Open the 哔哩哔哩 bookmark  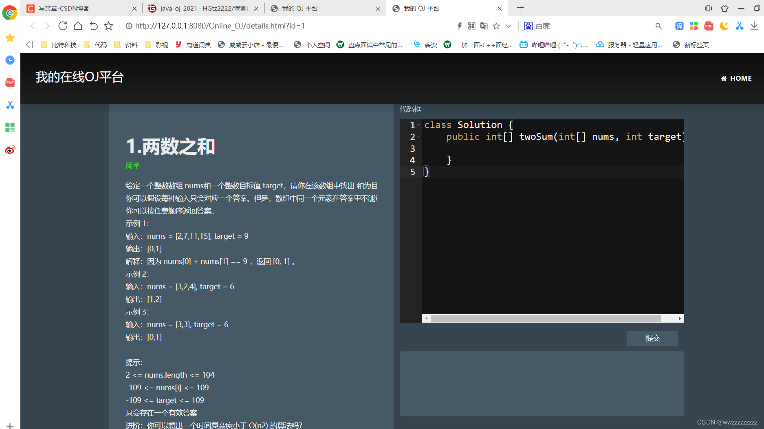[554, 45]
